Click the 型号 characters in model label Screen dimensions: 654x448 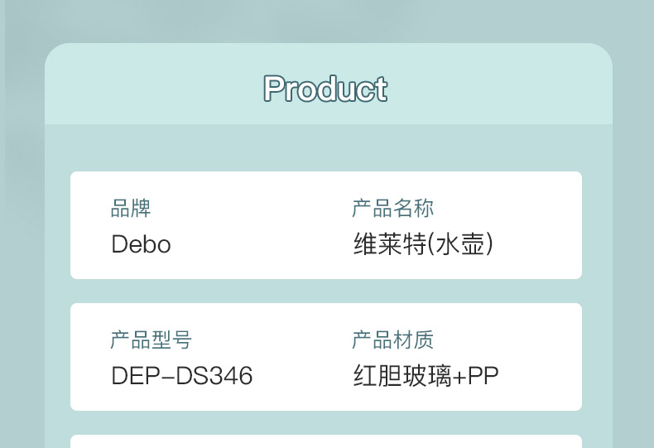(171, 340)
